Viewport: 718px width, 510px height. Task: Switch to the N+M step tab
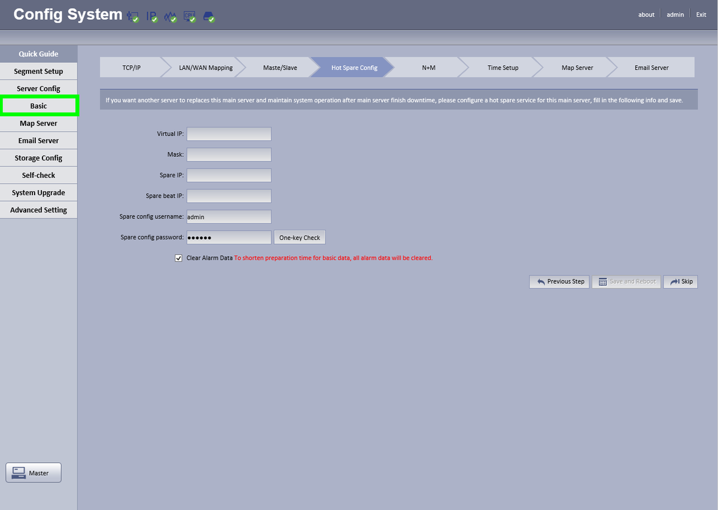(428, 68)
